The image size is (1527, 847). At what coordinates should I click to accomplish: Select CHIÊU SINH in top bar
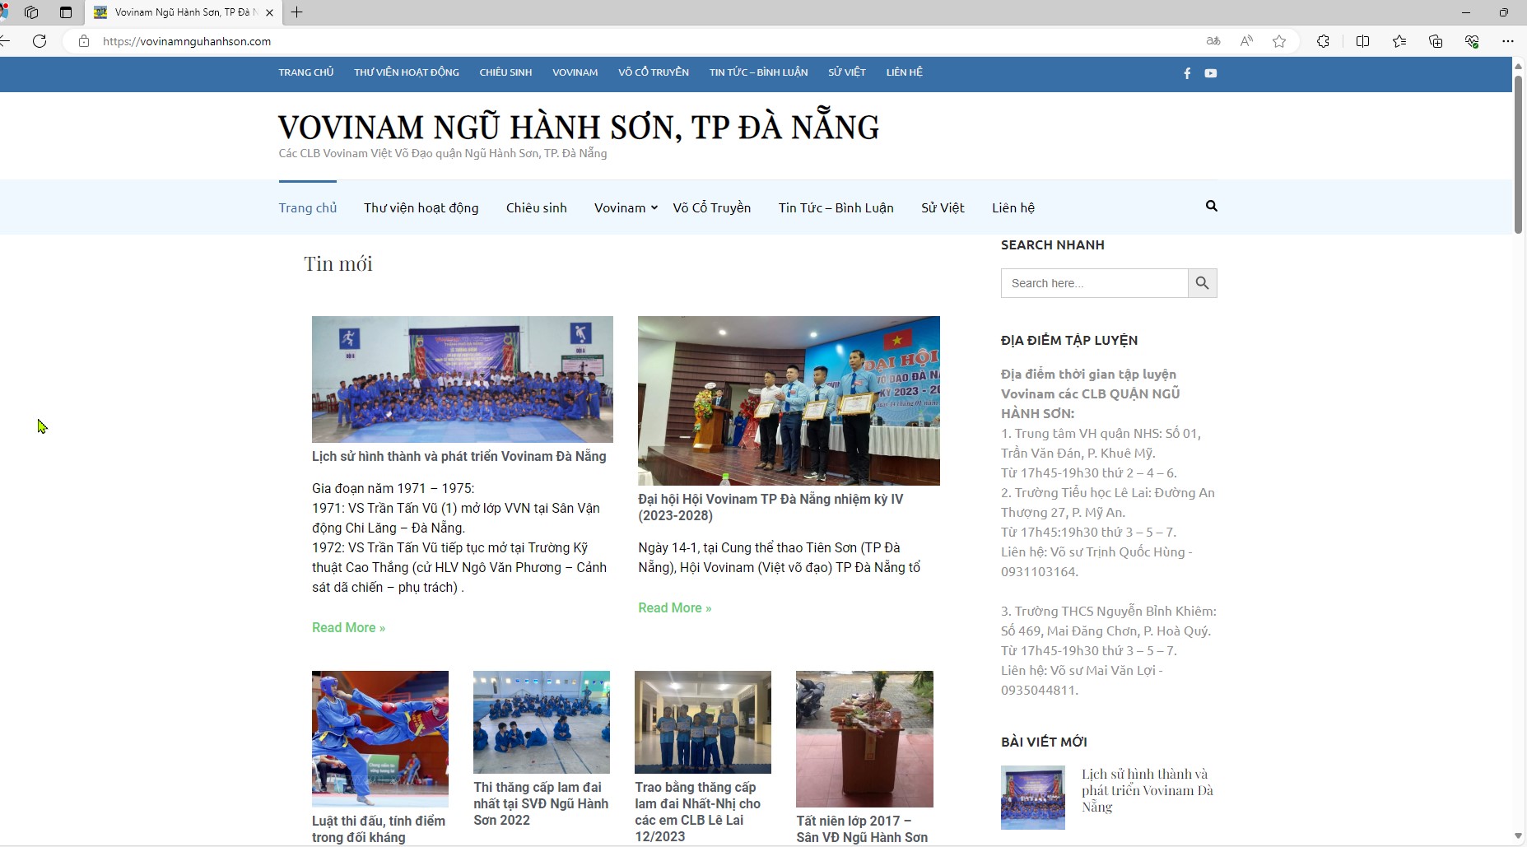[505, 72]
